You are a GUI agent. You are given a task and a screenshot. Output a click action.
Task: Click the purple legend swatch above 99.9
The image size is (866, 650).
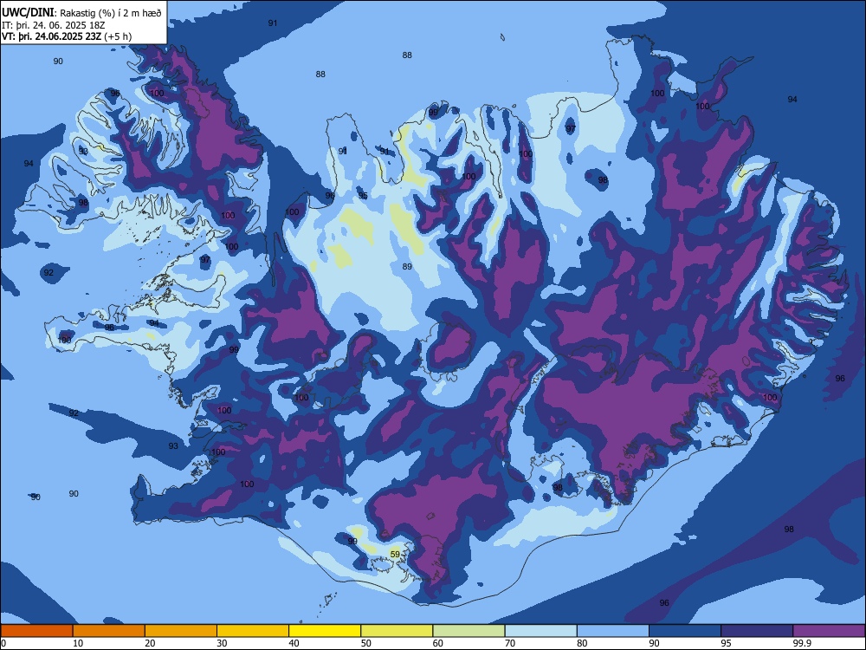coord(829,631)
